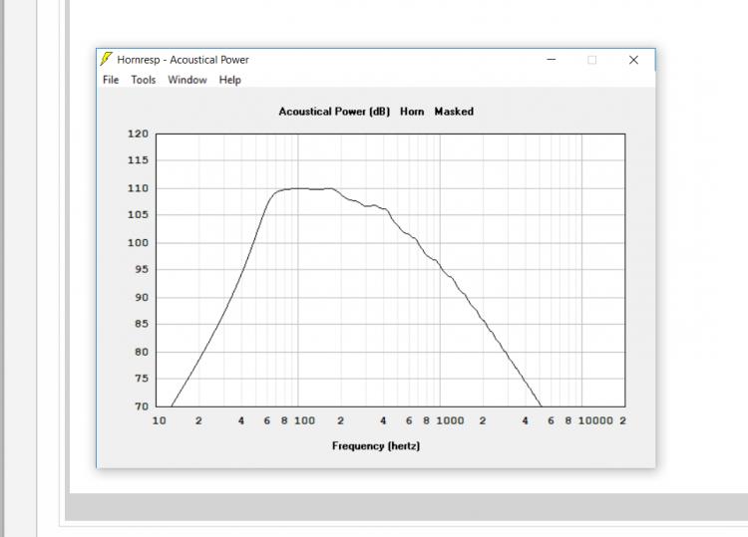Click the 100 dB axis value
Image resolution: width=748 pixels, height=537 pixels.
click(138, 242)
